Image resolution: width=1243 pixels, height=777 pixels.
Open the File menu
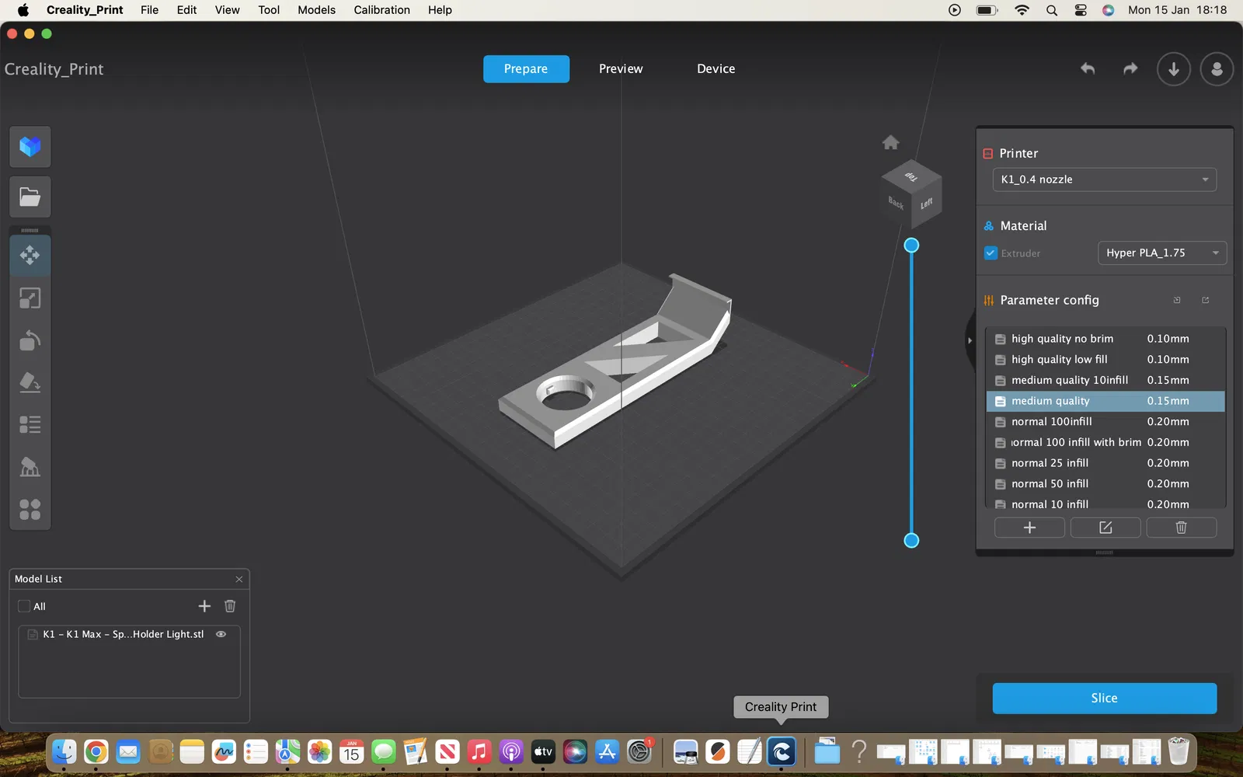[x=149, y=10]
